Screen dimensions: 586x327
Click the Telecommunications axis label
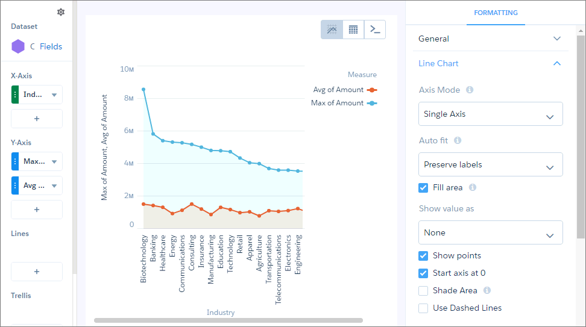pyautogui.click(x=279, y=270)
